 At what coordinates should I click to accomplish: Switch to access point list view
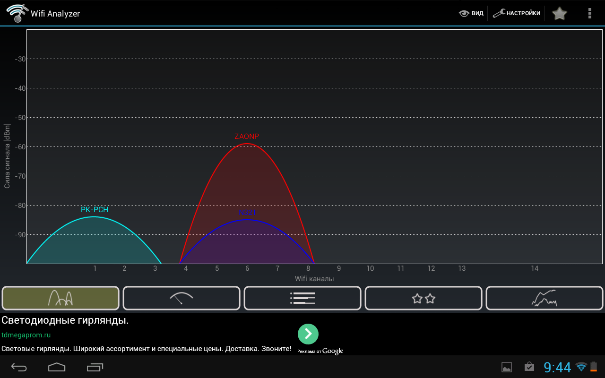click(302, 298)
